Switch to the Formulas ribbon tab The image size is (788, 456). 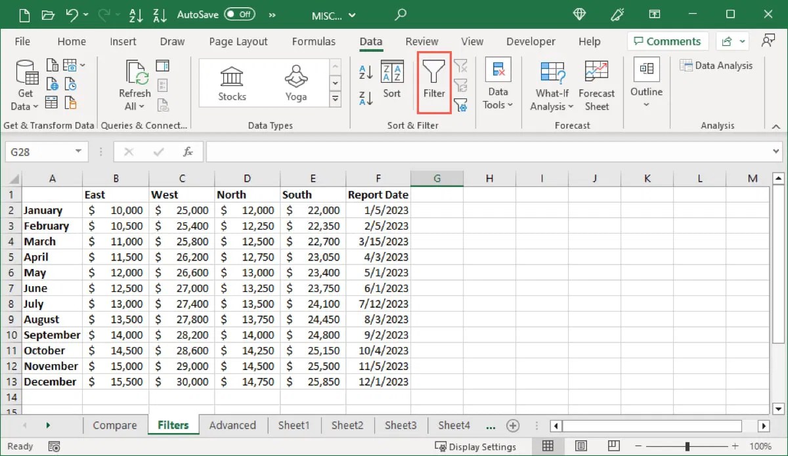click(x=314, y=41)
